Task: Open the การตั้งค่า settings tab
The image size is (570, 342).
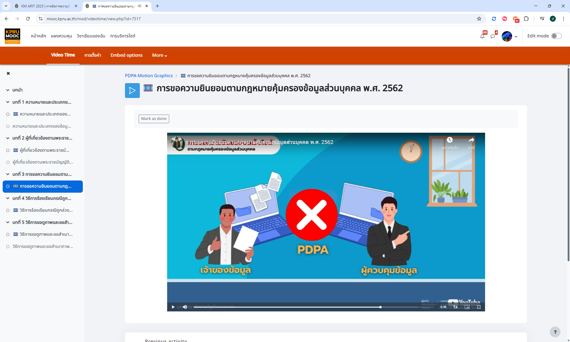Action: (92, 55)
